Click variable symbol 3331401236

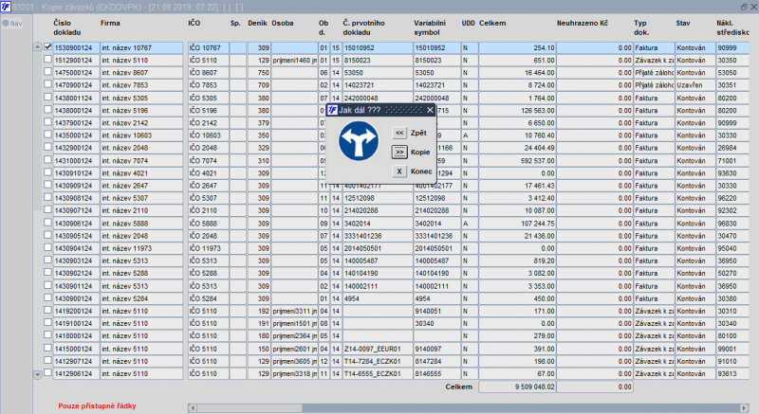[437, 236]
